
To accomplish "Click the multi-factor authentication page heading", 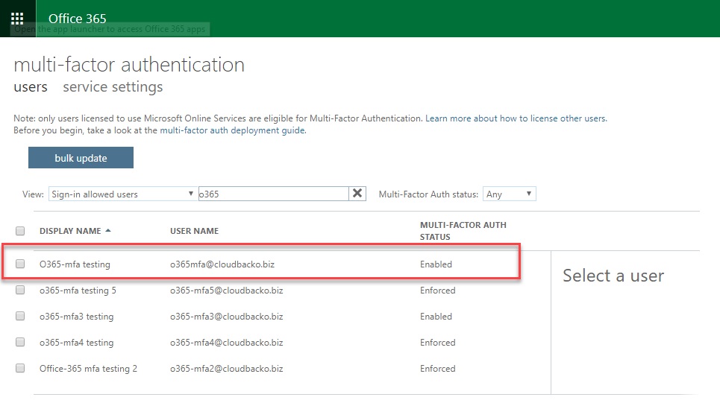I will tap(129, 64).
